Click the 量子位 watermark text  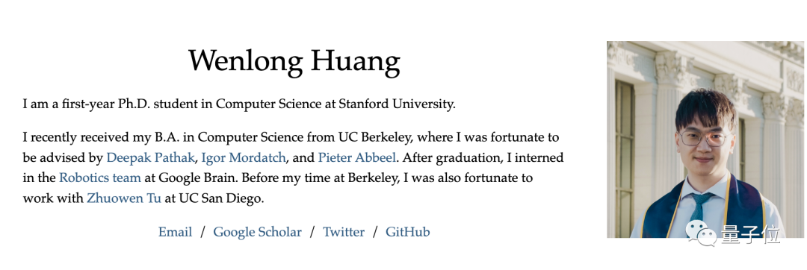pyautogui.click(x=750, y=234)
